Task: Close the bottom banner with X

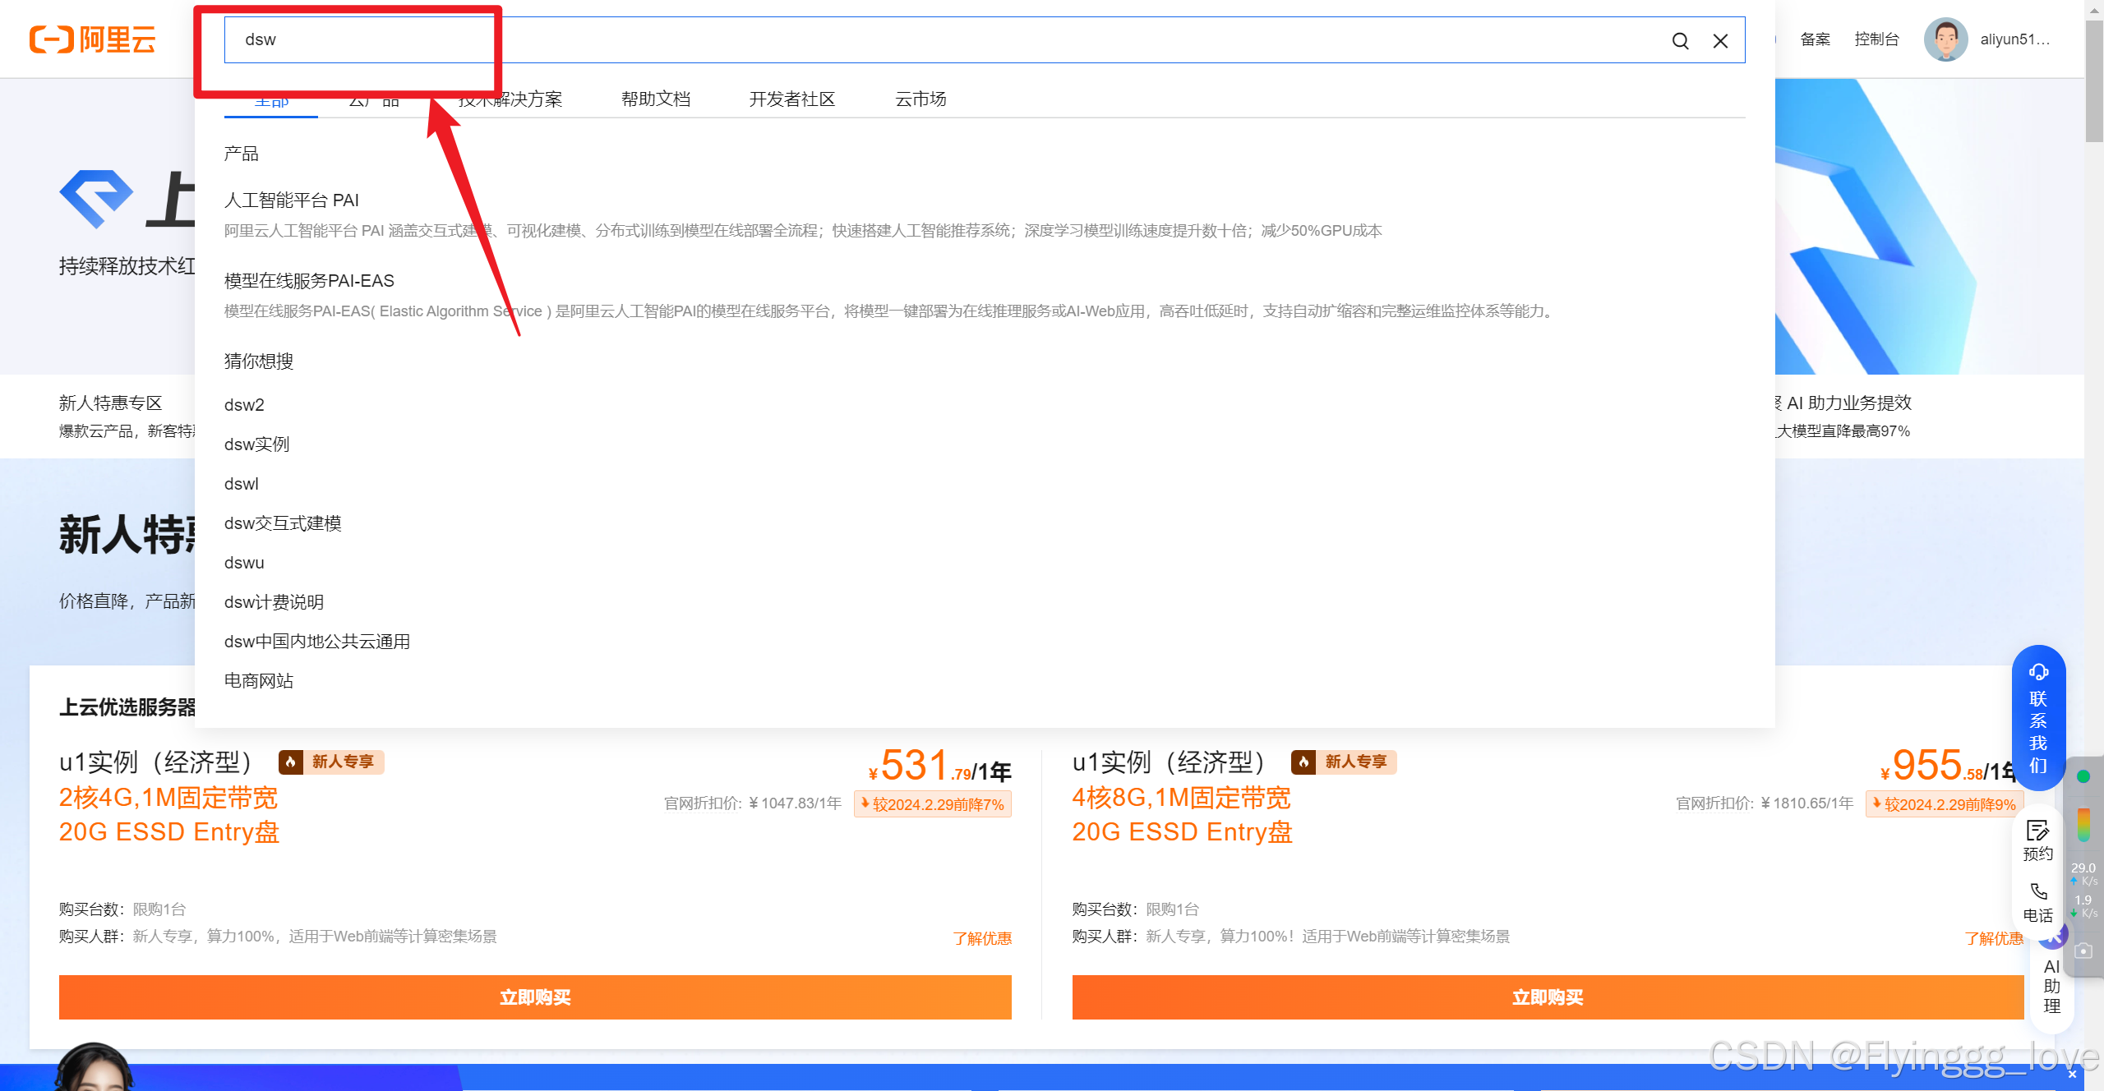Action: (2073, 1074)
